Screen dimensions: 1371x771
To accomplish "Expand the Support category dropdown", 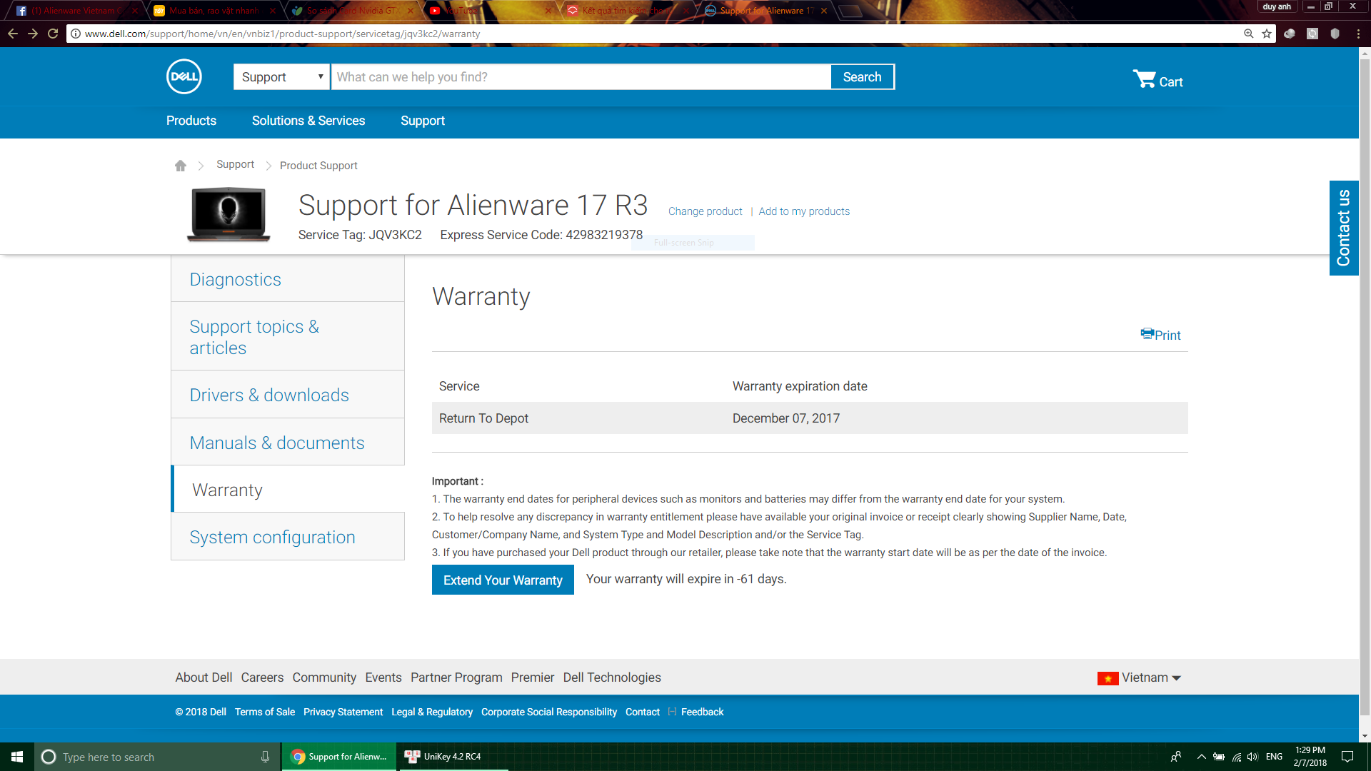I will click(x=281, y=77).
